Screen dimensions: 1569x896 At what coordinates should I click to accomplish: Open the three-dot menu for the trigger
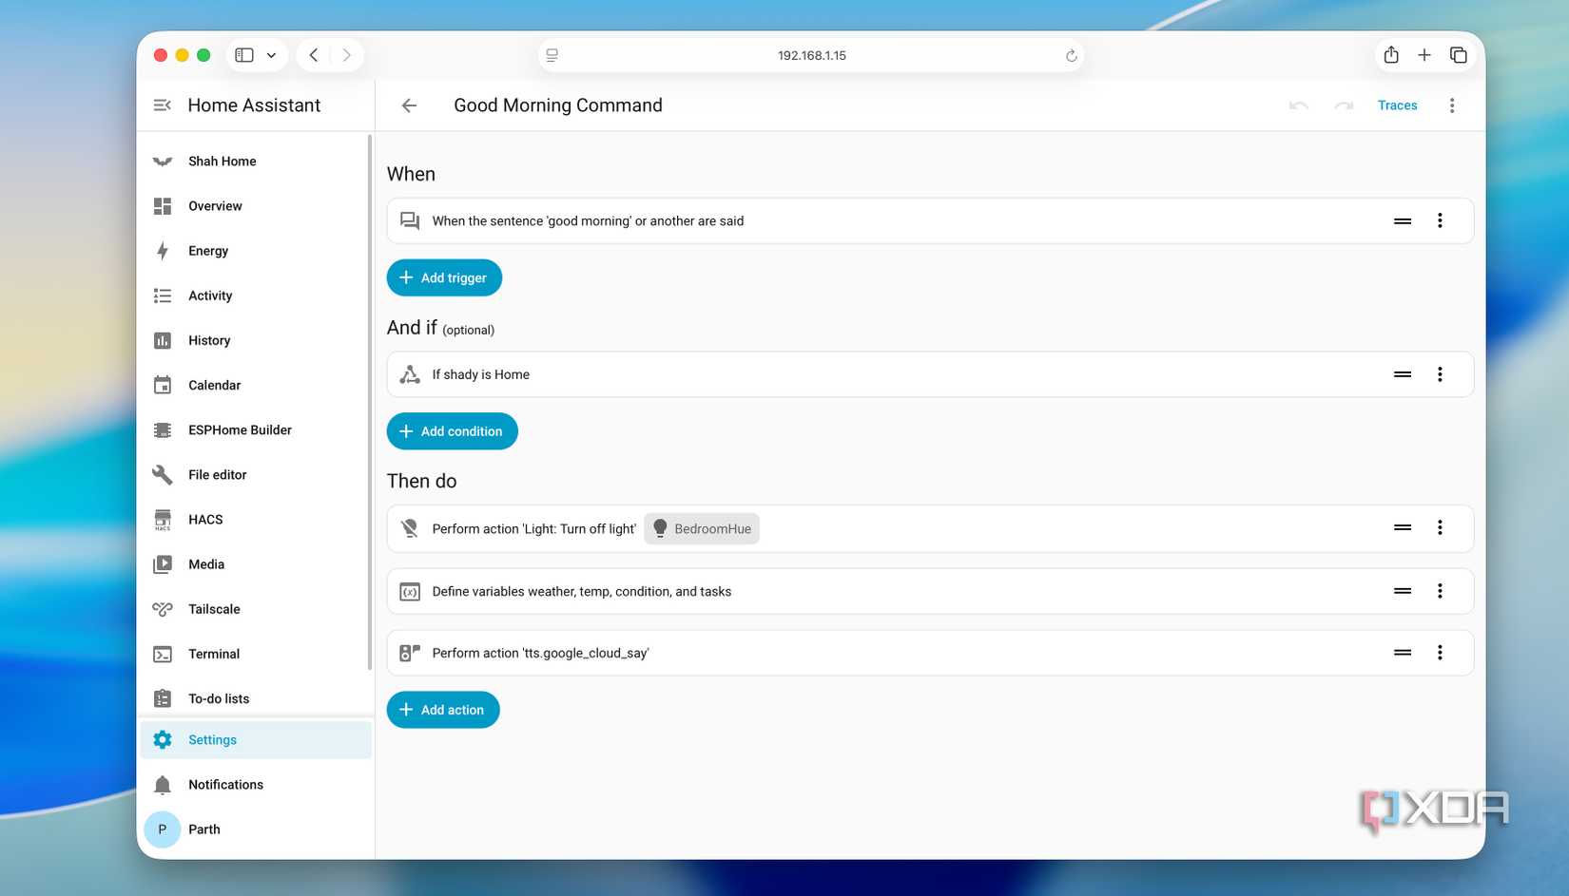coord(1440,220)
